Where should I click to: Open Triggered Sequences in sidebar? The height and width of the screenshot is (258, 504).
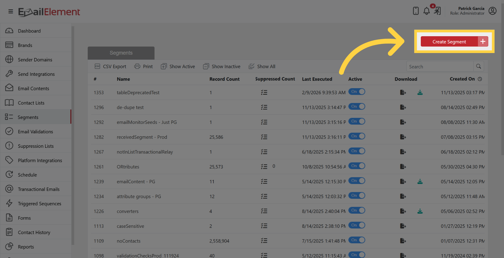tap(36, 204)
